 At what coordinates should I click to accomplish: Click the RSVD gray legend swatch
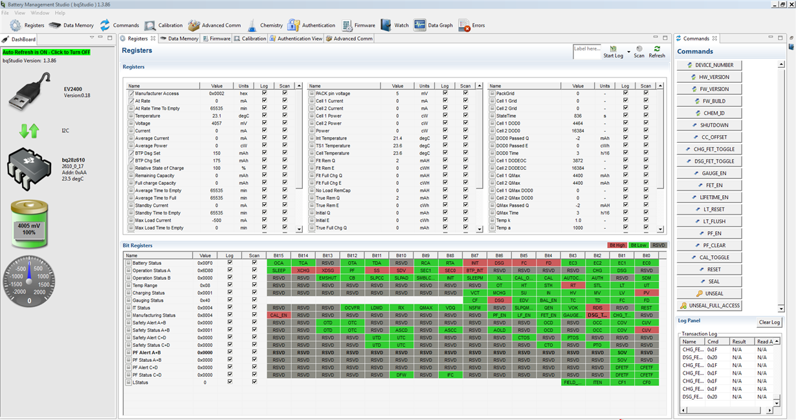point(658,246)
